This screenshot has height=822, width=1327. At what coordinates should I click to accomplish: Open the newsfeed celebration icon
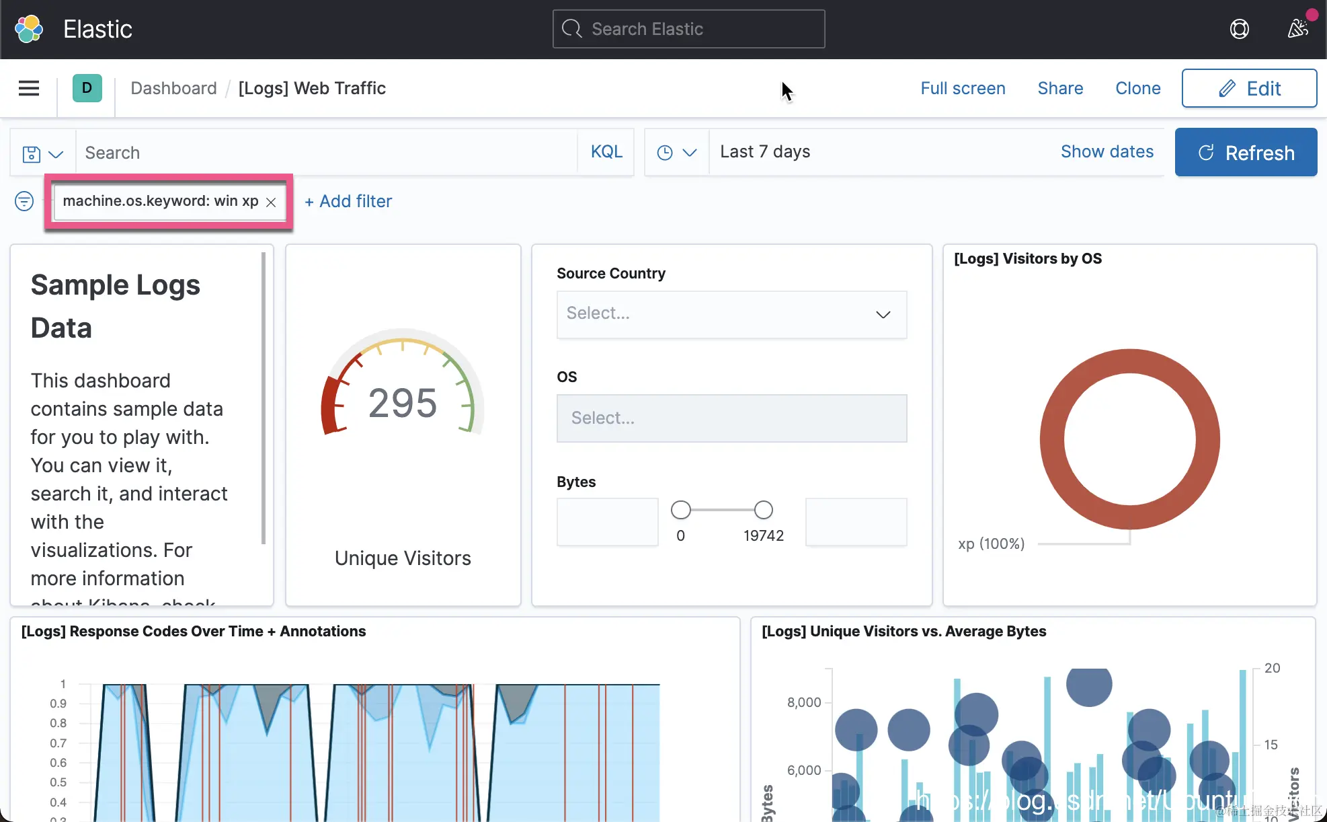[x=1297, y=29]
